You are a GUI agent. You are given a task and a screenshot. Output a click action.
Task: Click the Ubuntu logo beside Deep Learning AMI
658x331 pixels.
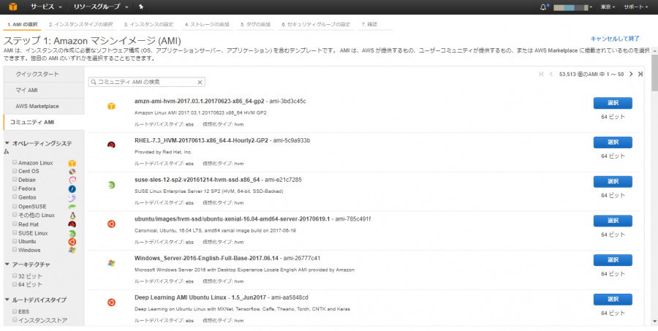(111, 303)
